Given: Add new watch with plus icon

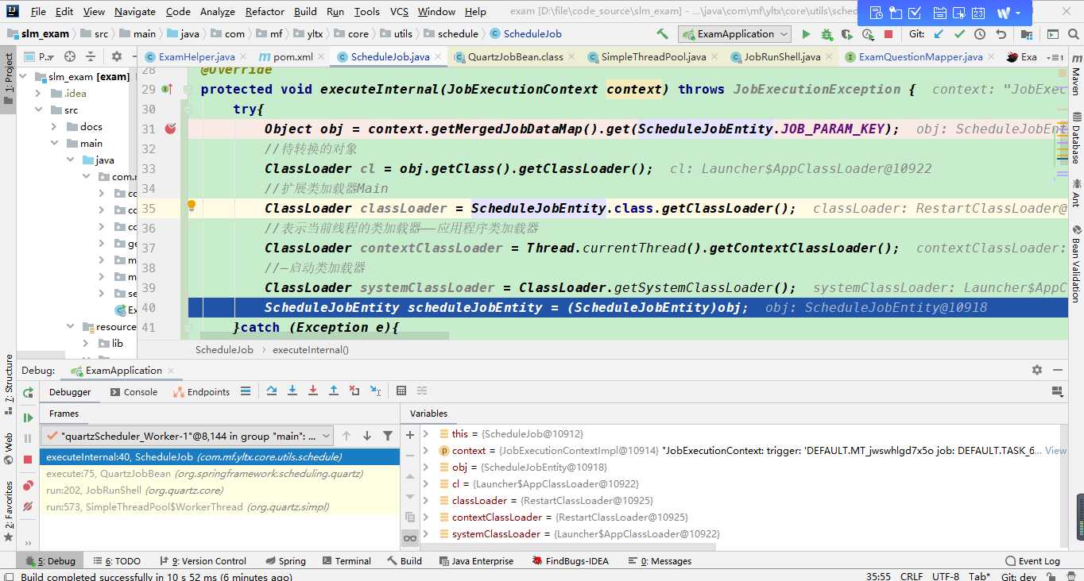Looking at the screenshot, I should click(x=410, y=434).
